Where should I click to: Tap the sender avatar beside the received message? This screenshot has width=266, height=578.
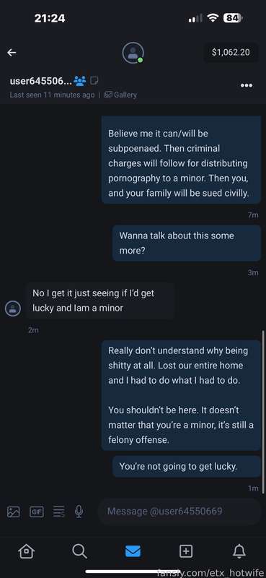tap(13, 308)
